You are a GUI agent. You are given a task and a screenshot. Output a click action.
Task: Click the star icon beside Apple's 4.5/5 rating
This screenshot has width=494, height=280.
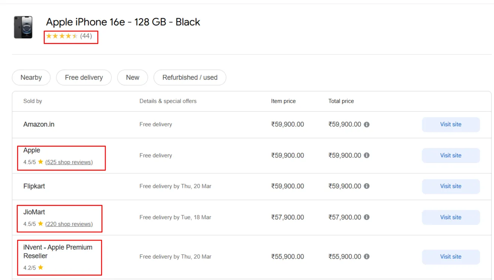click(40, 162)
